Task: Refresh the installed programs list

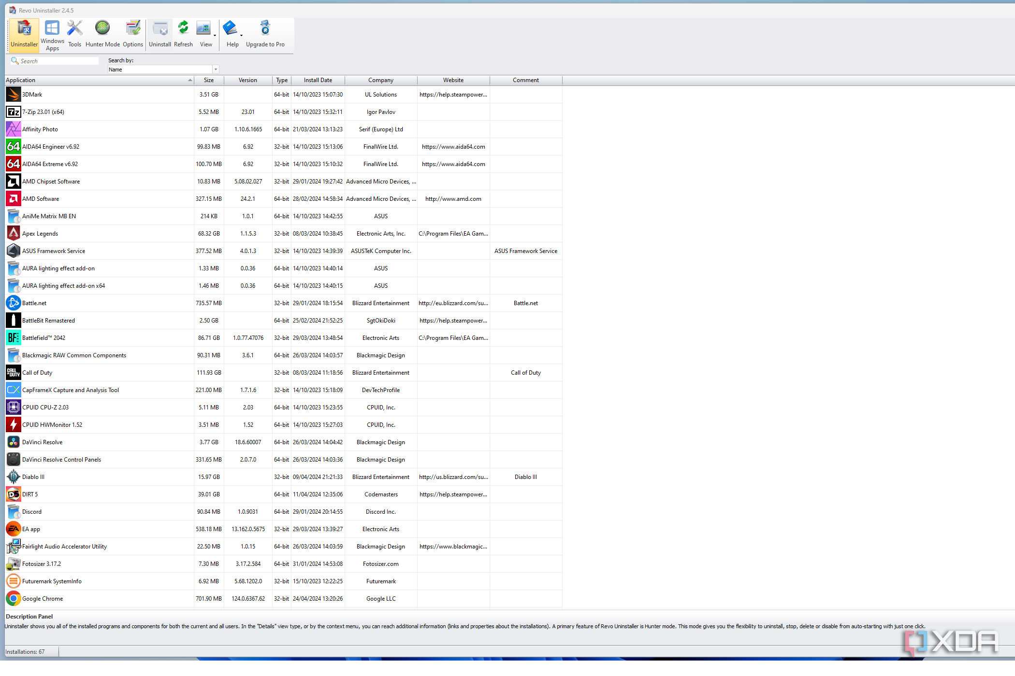Action: (x=183, y=35)
